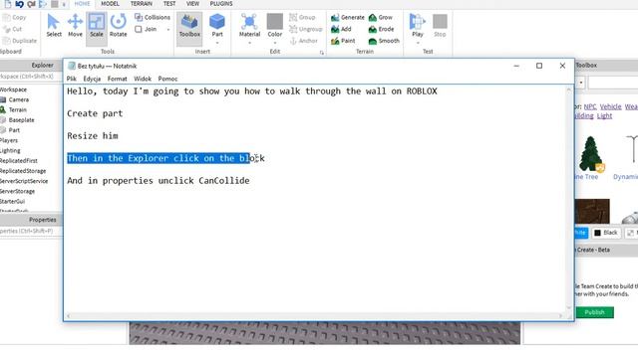Image resolution: width=638 pixels, height=358 pixels.
Task: Switch to the MODEL ribbon tab
Action: 110,4
